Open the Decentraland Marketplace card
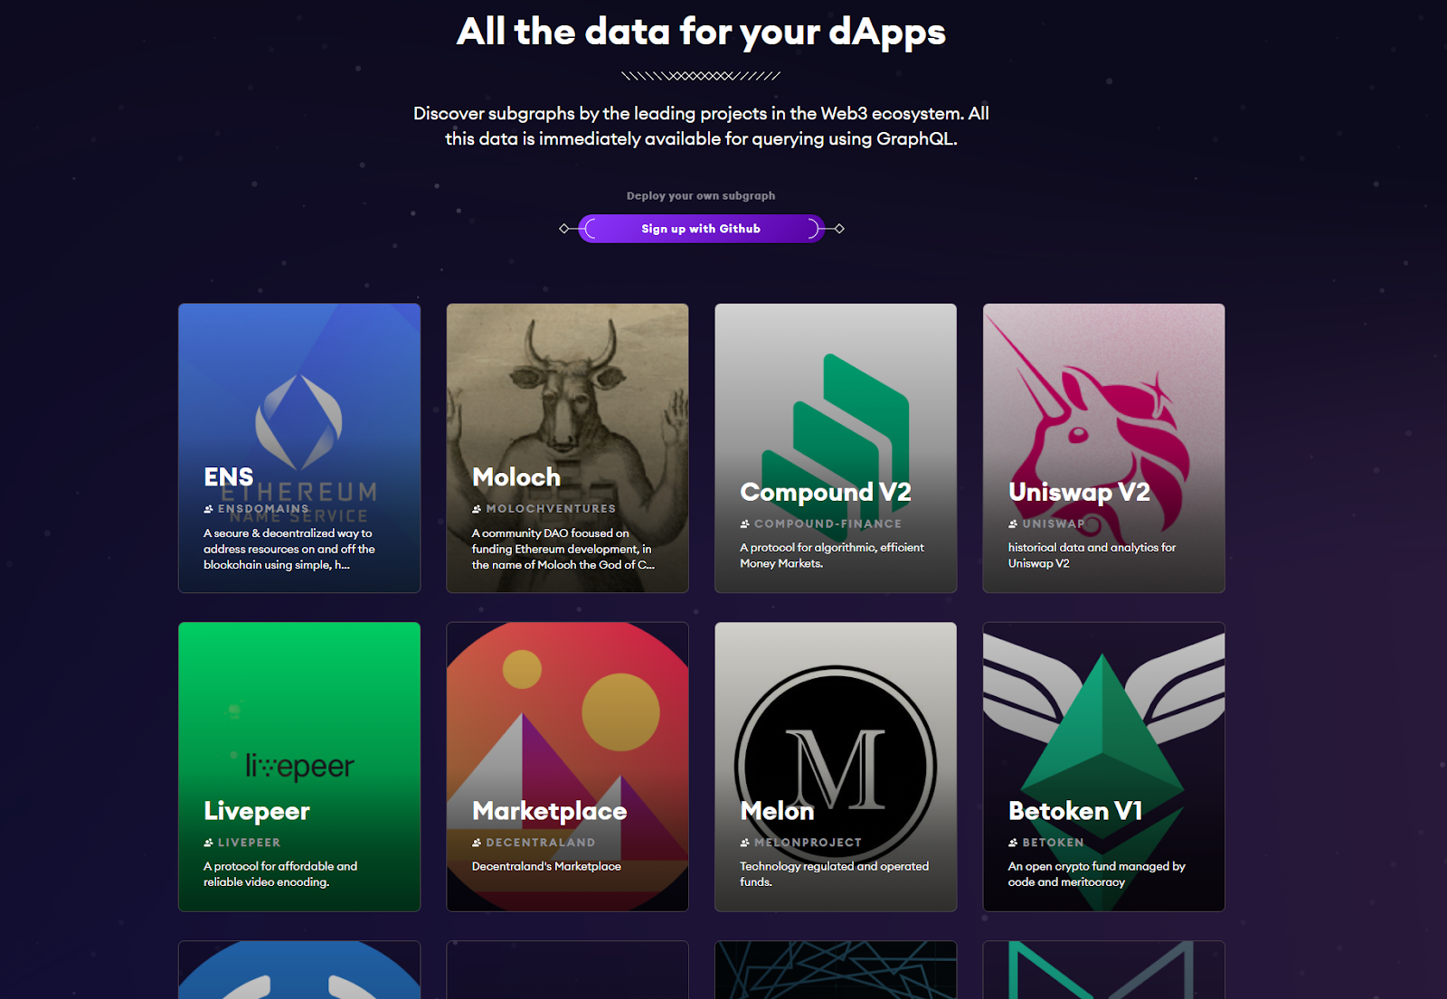The image size is (1447, 999). click(567, 767)
